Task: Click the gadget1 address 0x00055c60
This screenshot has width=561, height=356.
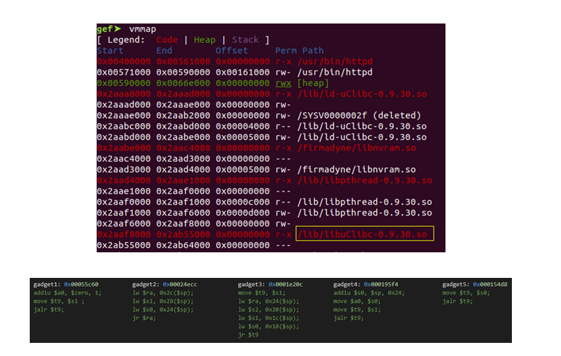Action: (x=81, y=285)
